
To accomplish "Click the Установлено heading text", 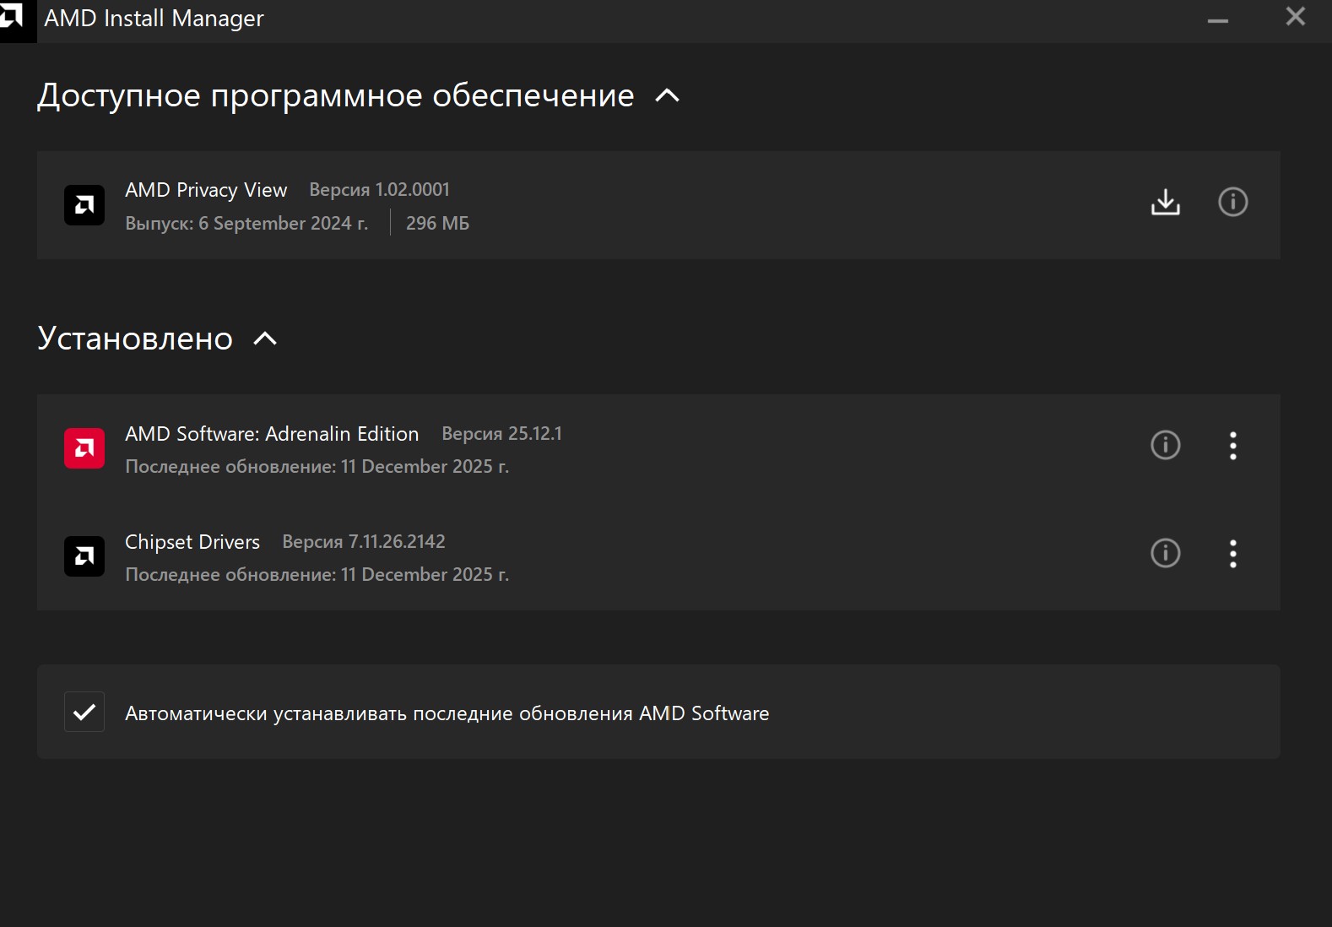I will tap(135, 339).
